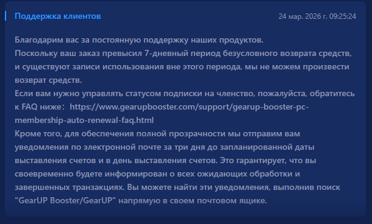Click the line 'выставления счетов и в день'
The width and height of the screenshot is (372, 224).
click(x=165, y=160)
